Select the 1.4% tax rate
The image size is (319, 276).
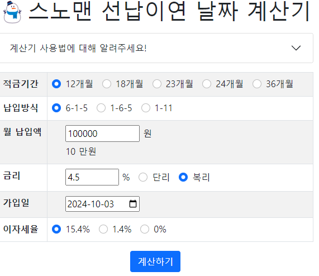tap(103, 229)
